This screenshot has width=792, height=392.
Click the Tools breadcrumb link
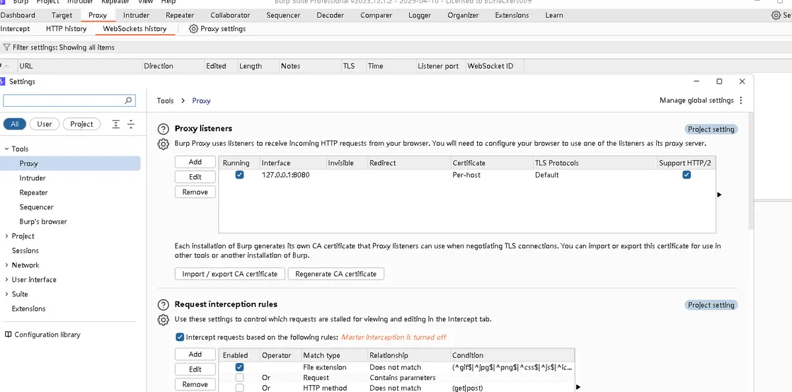(x=165, y=101)
